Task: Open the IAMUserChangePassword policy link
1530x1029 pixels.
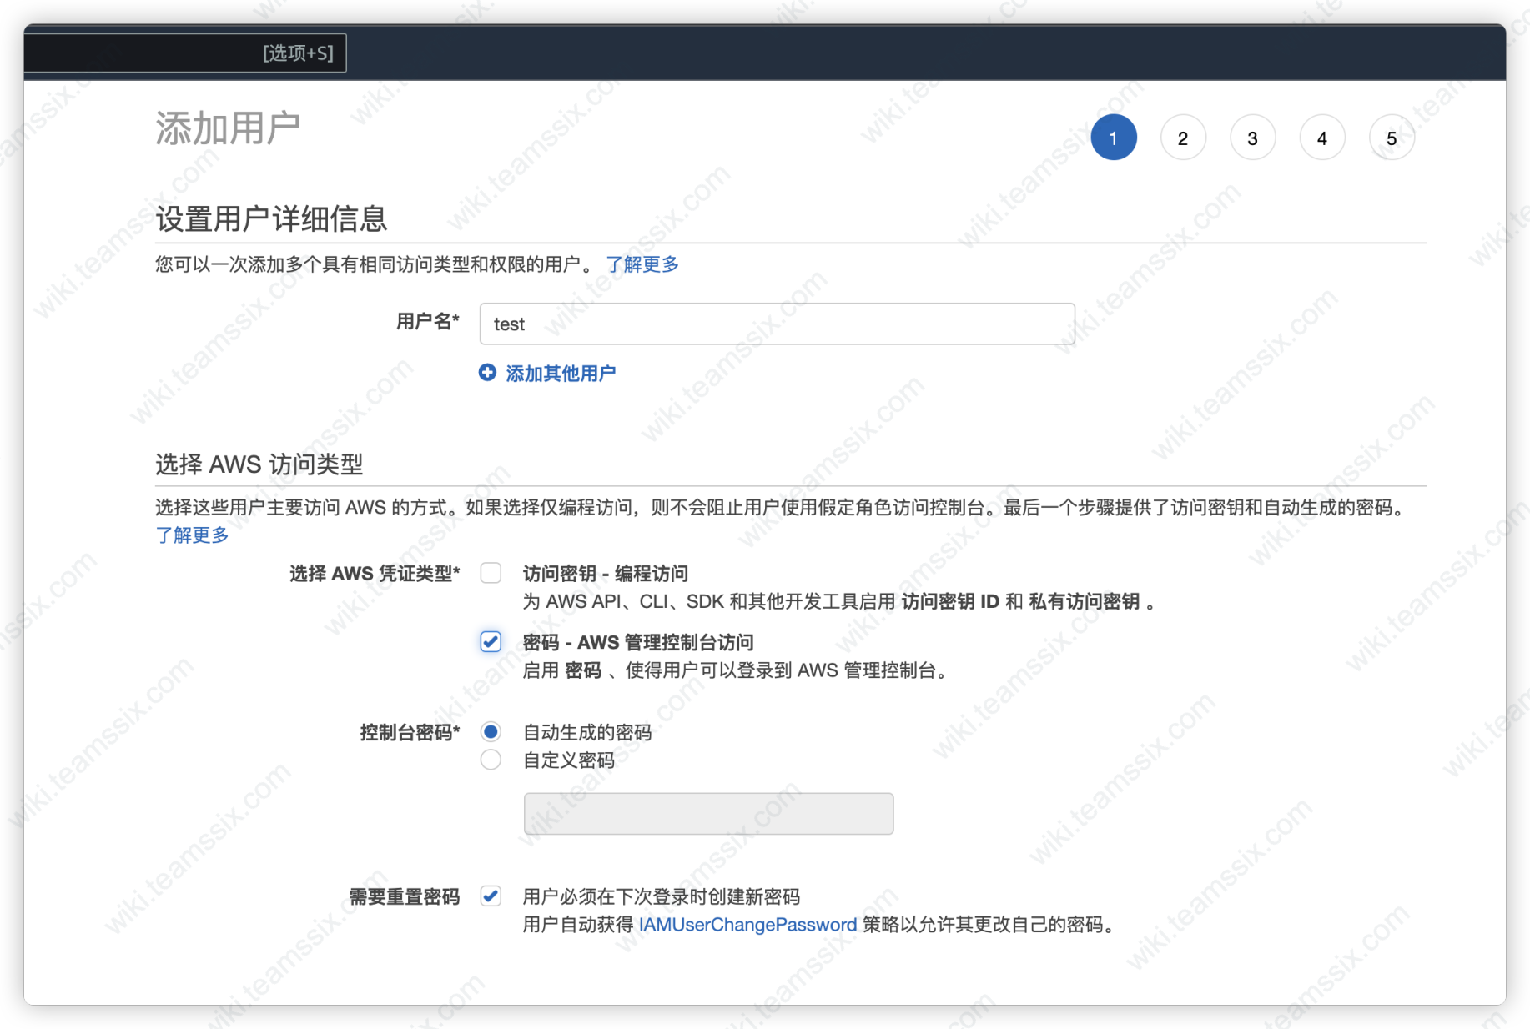Action: pos(747,925)
